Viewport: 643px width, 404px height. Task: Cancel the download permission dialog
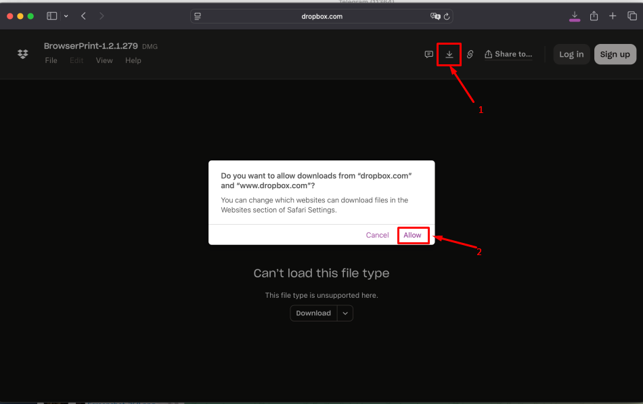tap(377, 235)
